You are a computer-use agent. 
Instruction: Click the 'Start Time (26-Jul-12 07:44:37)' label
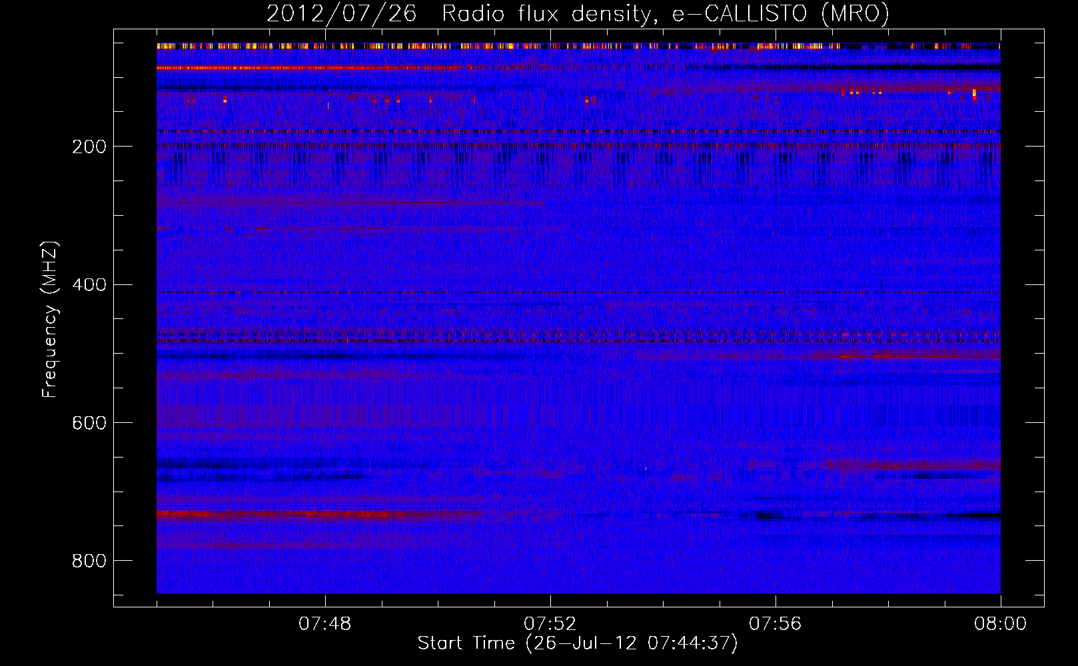pos(578,643)
